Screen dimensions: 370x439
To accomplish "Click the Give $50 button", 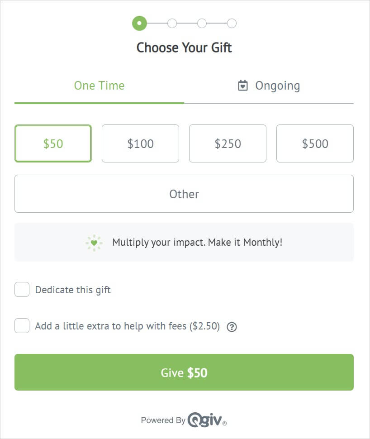I will tap(184, 372).
